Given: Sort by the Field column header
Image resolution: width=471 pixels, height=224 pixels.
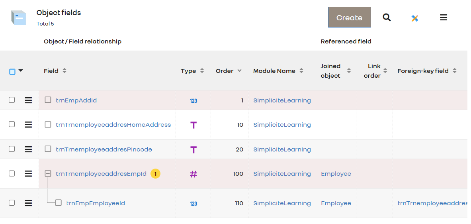Looking at the screenshot, I should pos(55,71).
